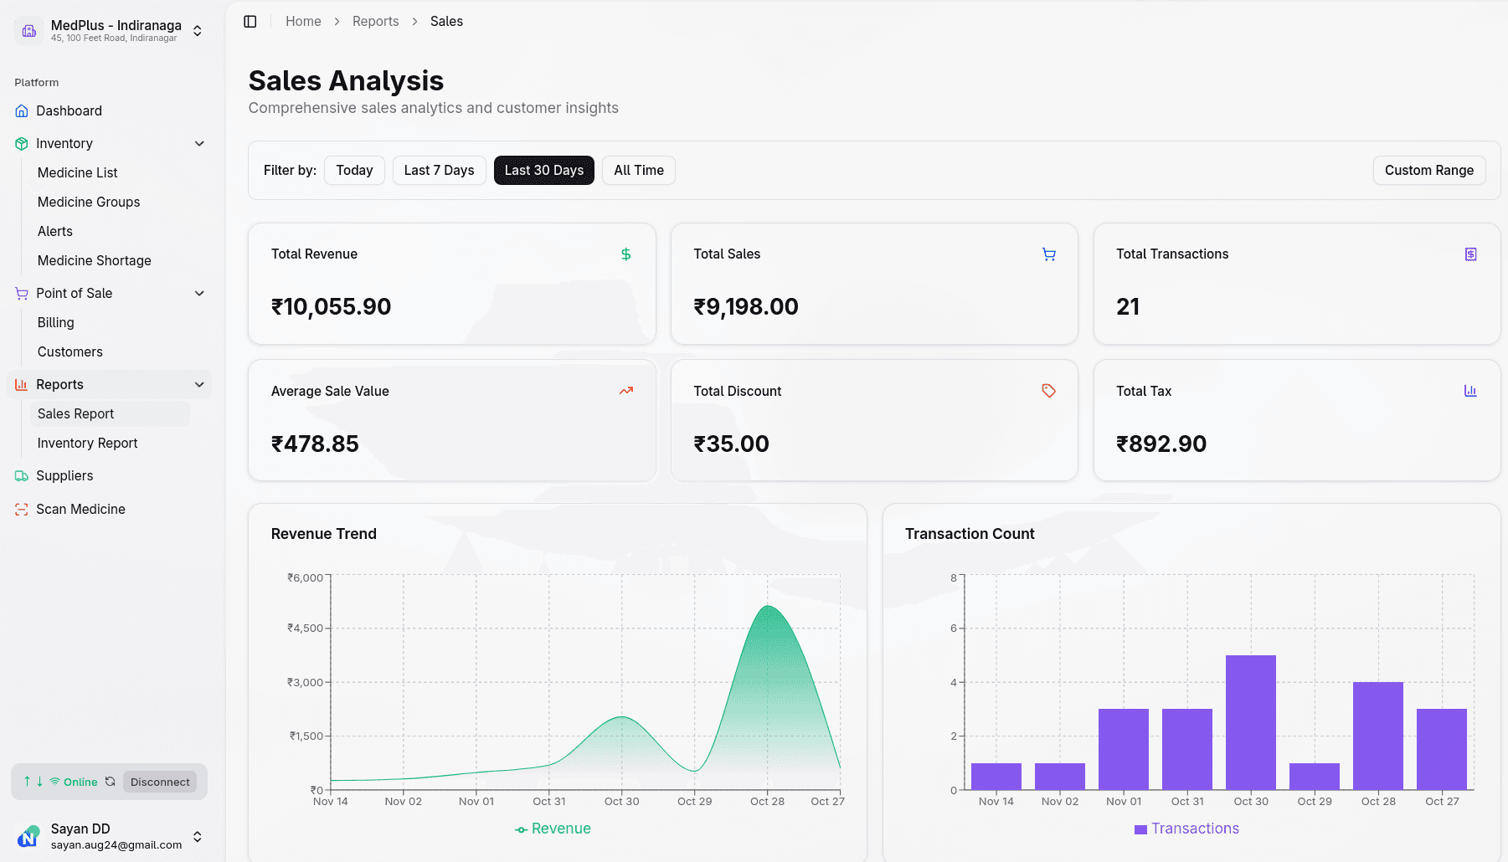Click the Reports bar chart icon
Image resolution: width=1508 pixels, height=862 pixels.
tap(22, 385)
